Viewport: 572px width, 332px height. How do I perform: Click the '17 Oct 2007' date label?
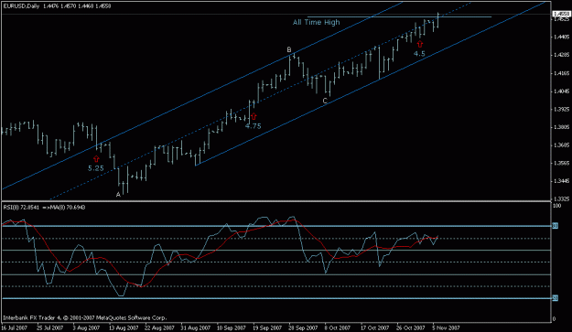[374, 327]
